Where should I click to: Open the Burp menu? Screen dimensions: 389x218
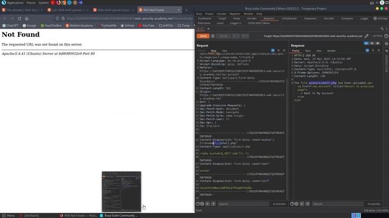pyautogui.click(x=199, y=14)
